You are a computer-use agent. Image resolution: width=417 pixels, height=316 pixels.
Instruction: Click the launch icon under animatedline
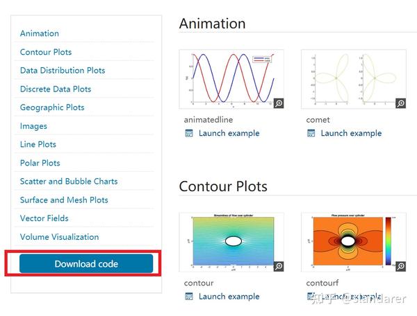[x=189, y=133]
